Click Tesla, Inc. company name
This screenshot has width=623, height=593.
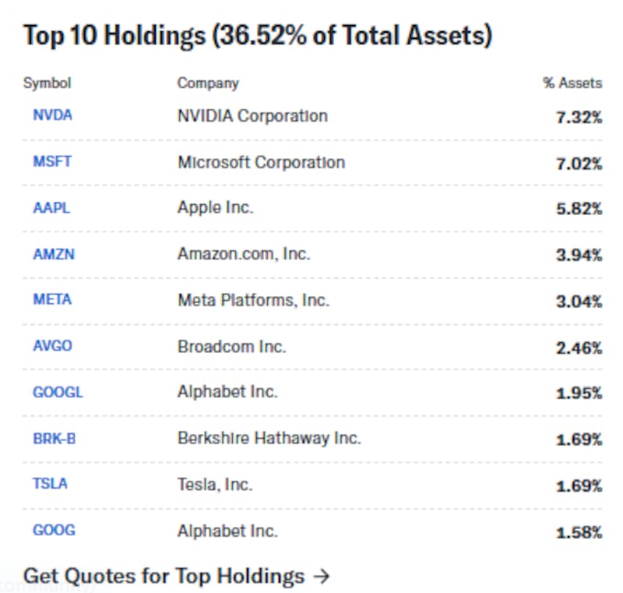pos(215,484)
